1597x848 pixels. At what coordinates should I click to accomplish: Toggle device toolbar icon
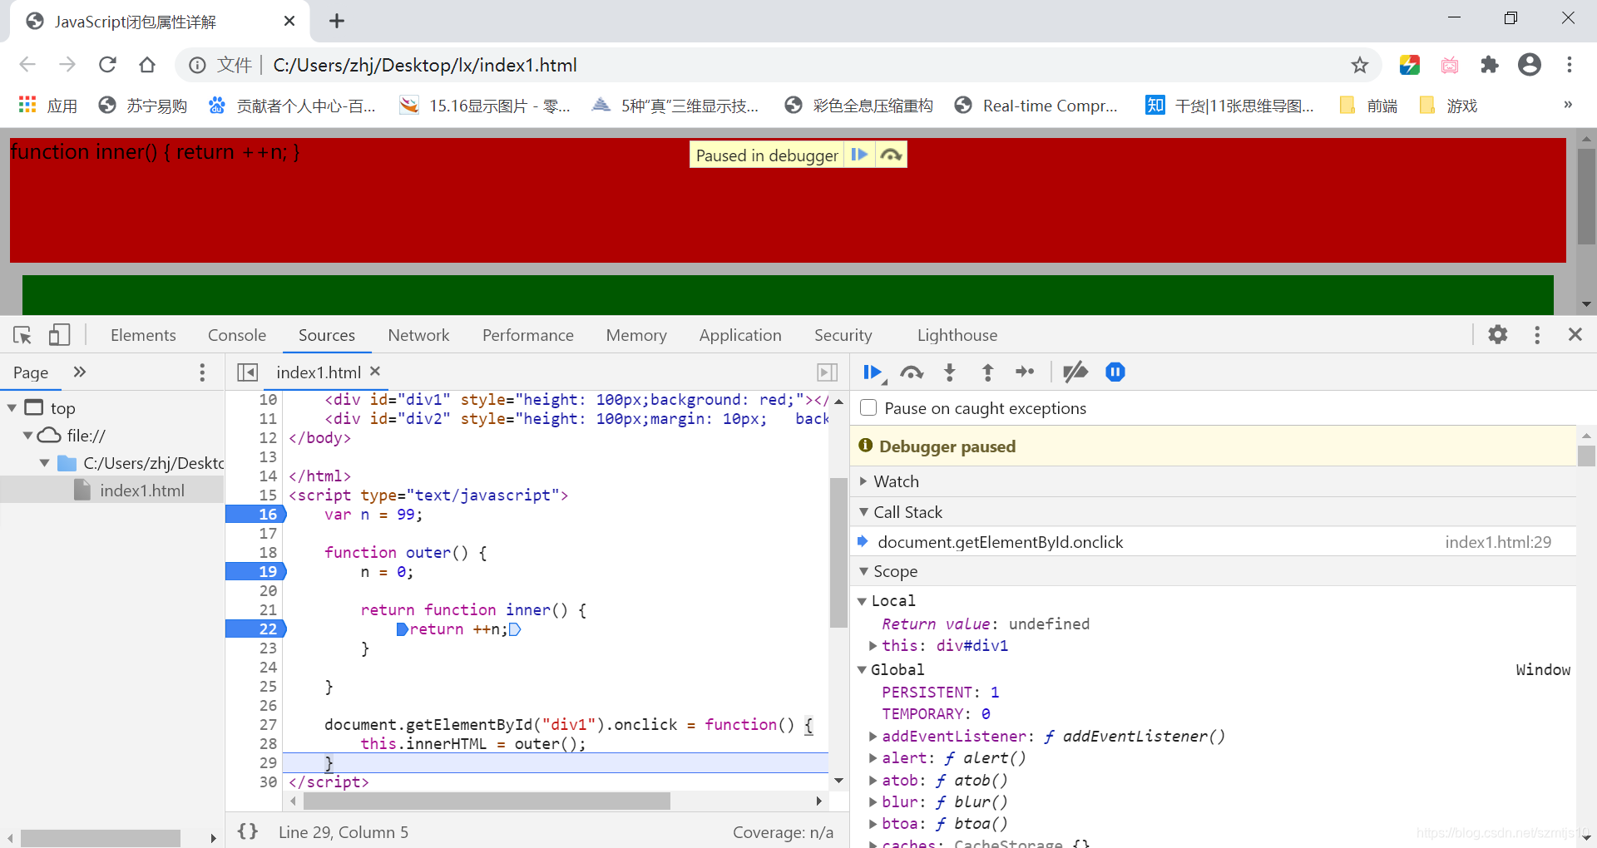coord(58,335)
